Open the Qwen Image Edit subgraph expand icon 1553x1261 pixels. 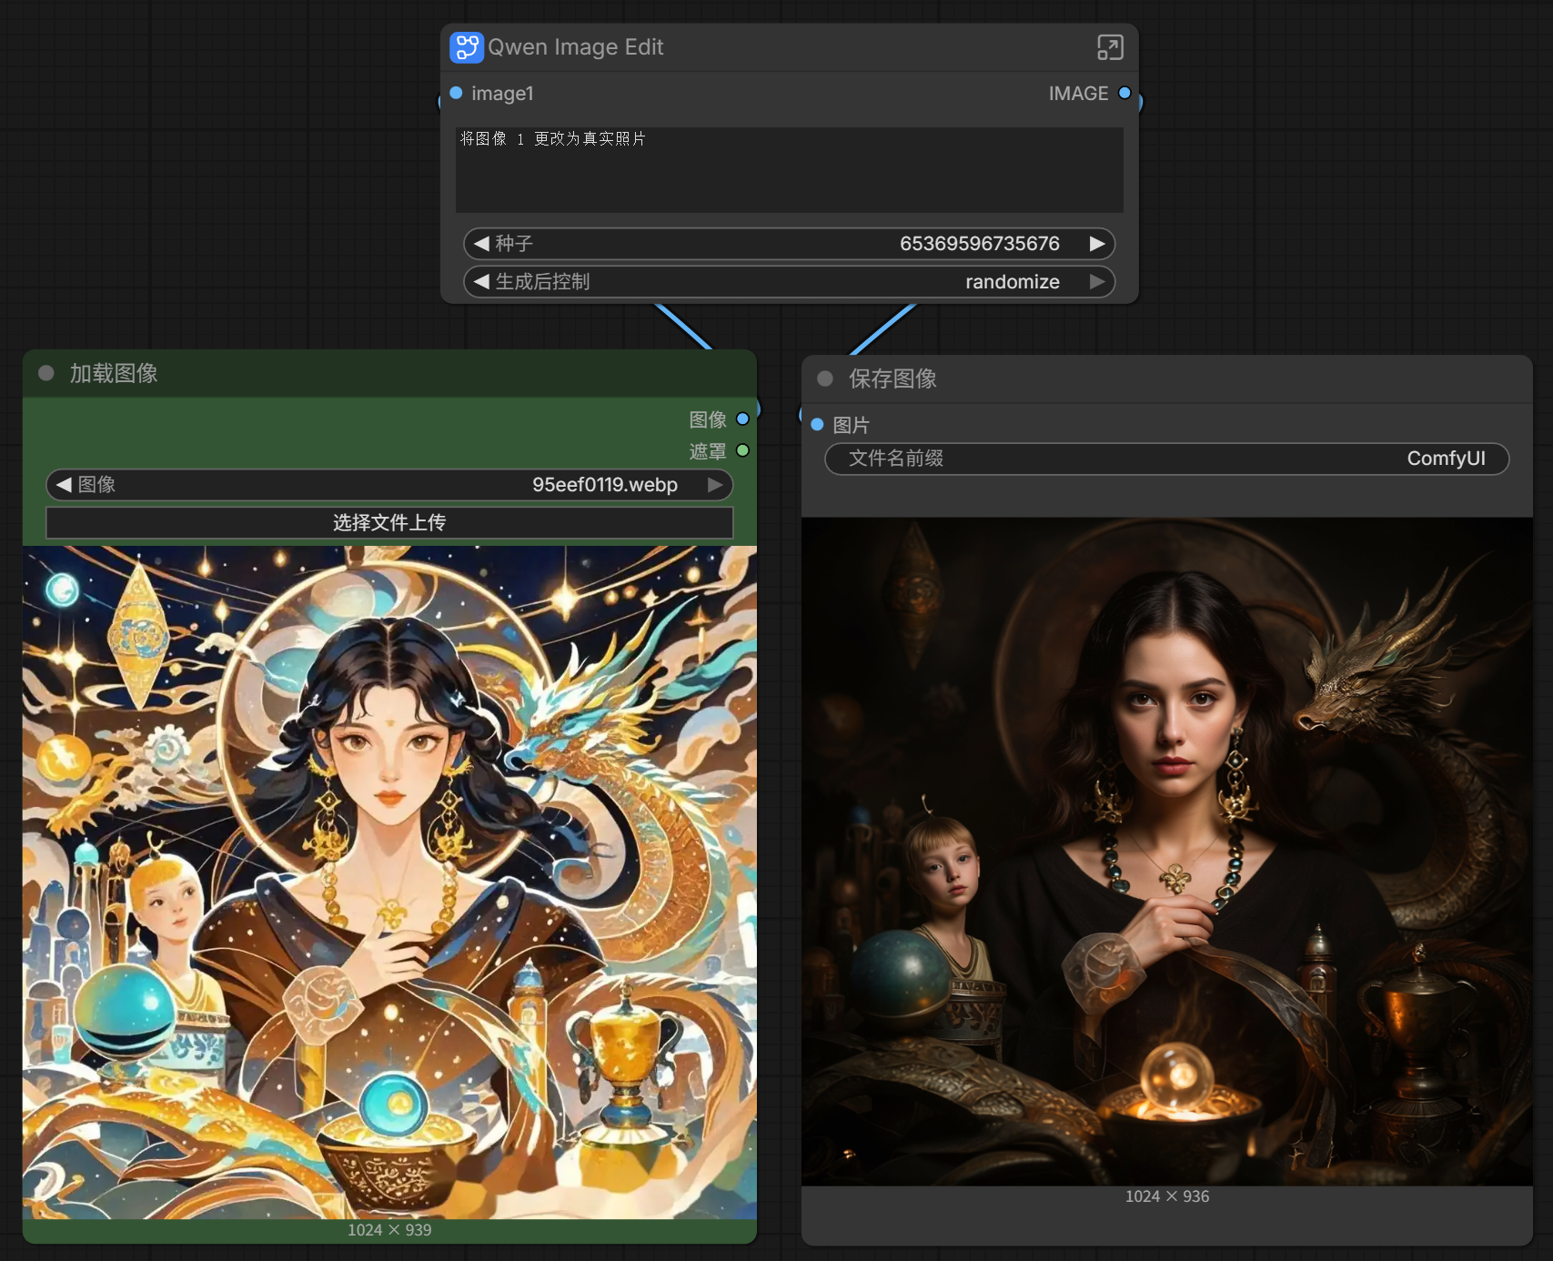(1109, 47)
